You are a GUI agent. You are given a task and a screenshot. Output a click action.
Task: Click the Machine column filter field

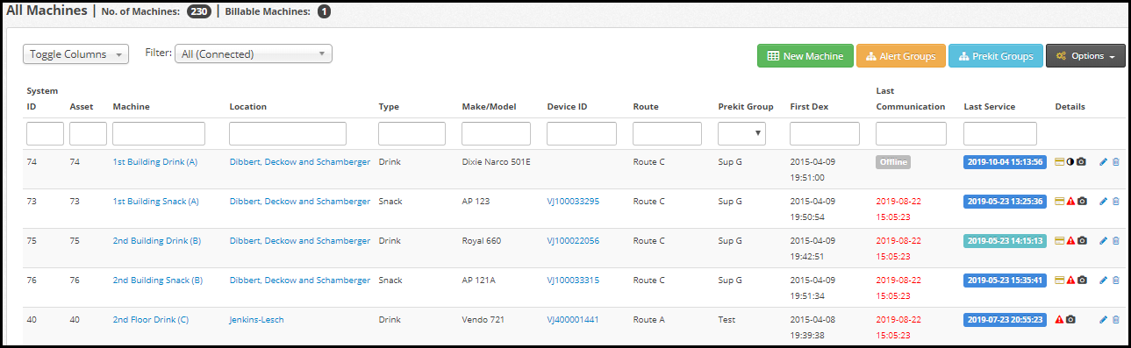(x=159, y=133)
